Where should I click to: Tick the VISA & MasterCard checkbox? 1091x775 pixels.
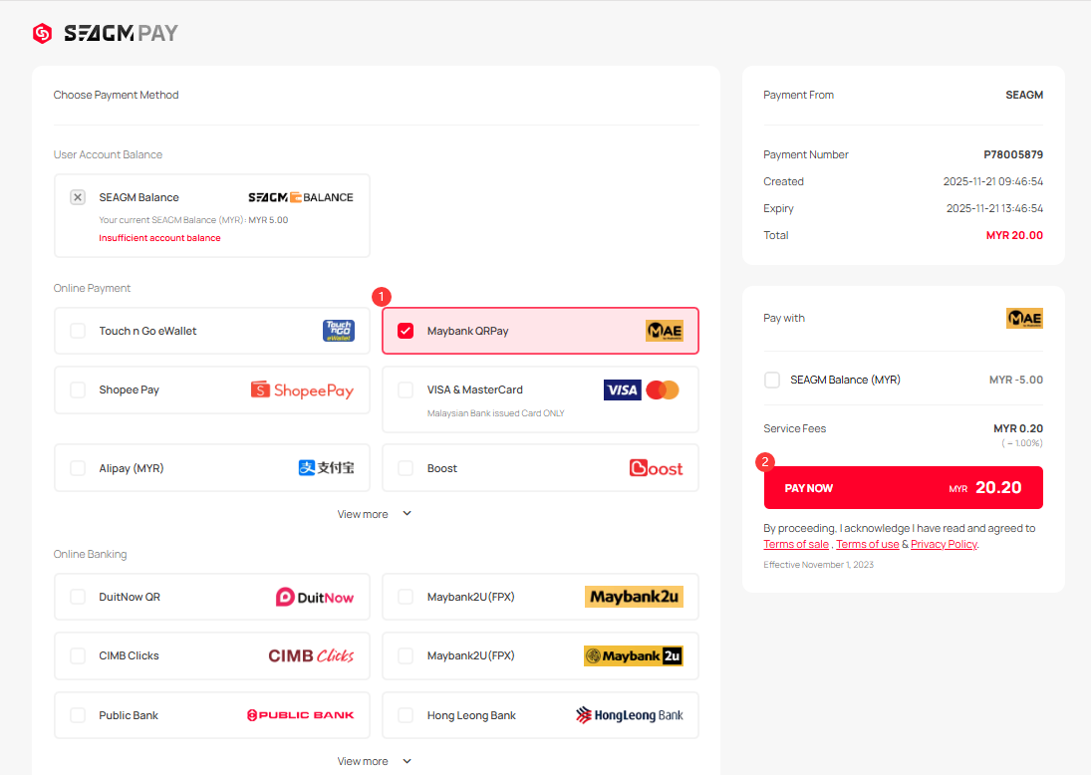coord(406,389)
